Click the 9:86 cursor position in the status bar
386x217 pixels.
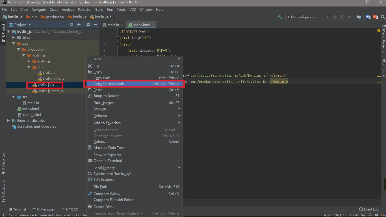pos(327,215)
